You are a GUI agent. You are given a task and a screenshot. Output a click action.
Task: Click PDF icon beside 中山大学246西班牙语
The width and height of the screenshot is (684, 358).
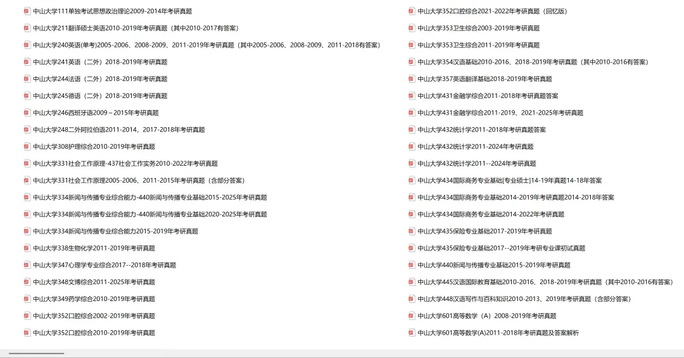tap(27, 113)
